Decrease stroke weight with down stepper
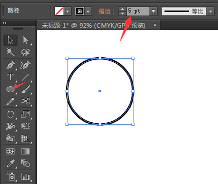The width and height of the screenshot is (218, 184). [122, 14]
